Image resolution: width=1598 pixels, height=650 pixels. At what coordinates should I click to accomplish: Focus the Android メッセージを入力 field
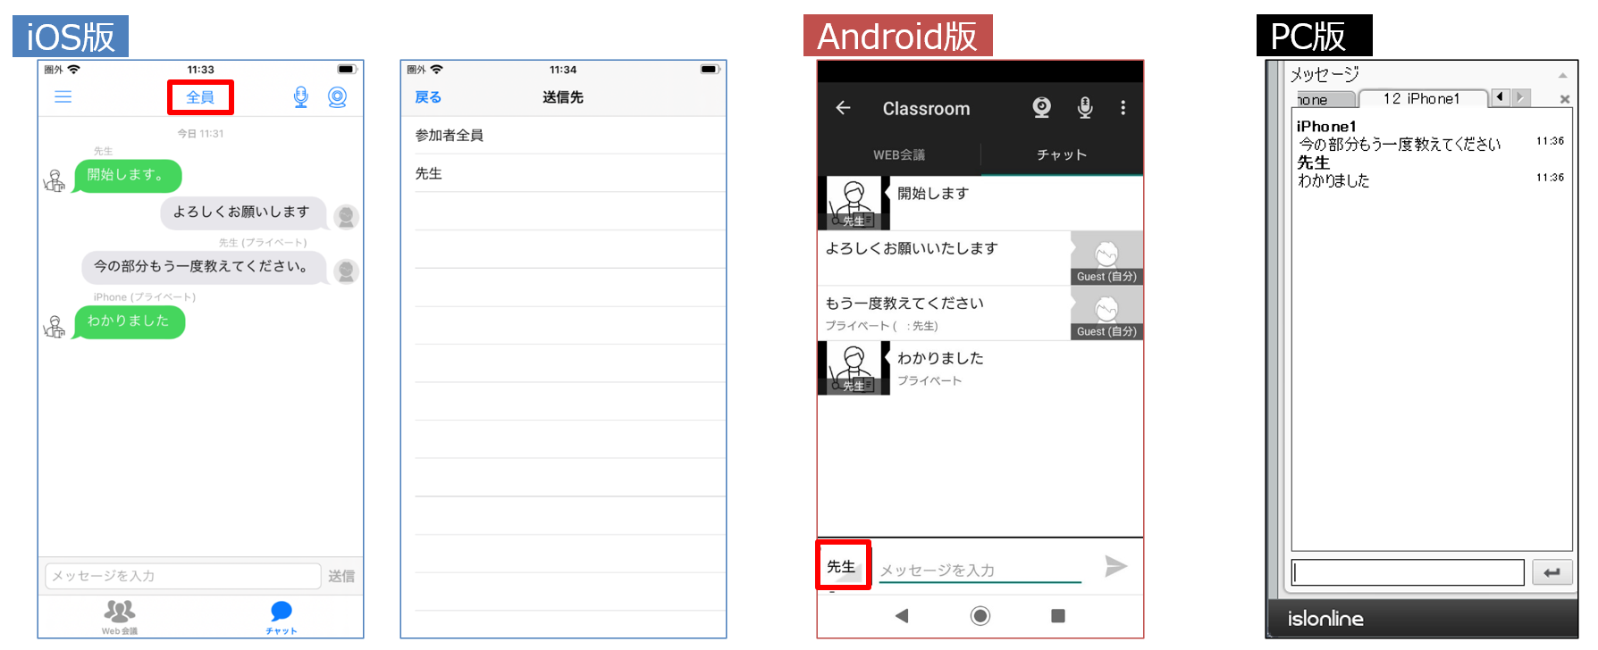point(980,570)
